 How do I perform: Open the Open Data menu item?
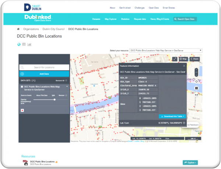[x=154, y=8]
